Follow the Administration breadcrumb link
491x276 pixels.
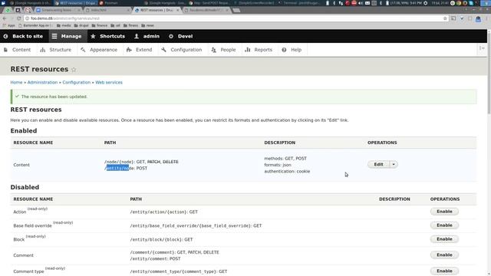click(x=42, y=82)
